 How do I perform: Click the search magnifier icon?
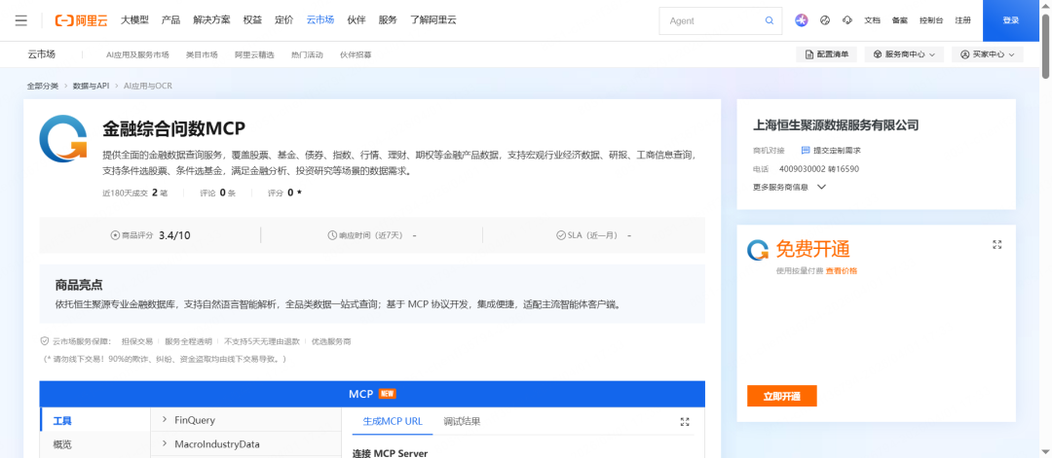pos(769,20)
